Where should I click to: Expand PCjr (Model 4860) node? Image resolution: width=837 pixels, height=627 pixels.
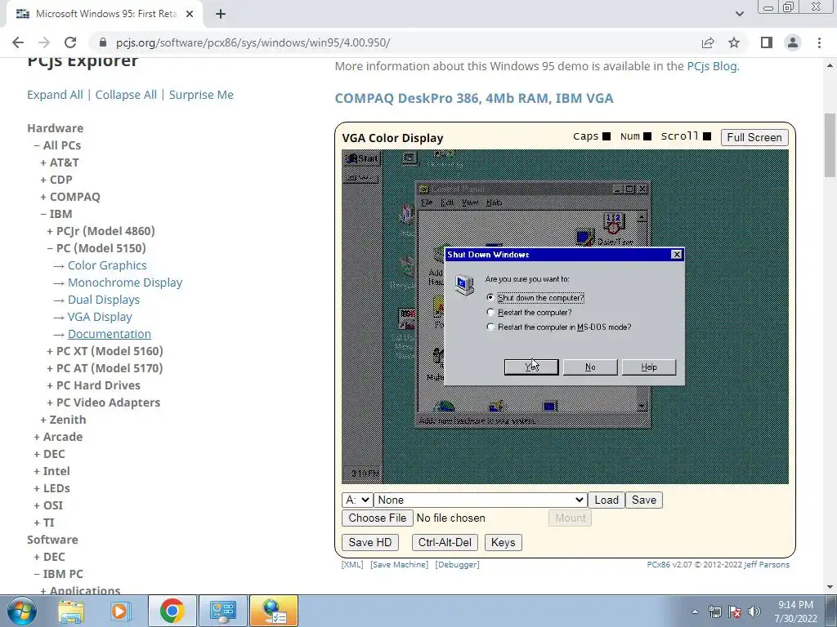click(x=101, y=231)
